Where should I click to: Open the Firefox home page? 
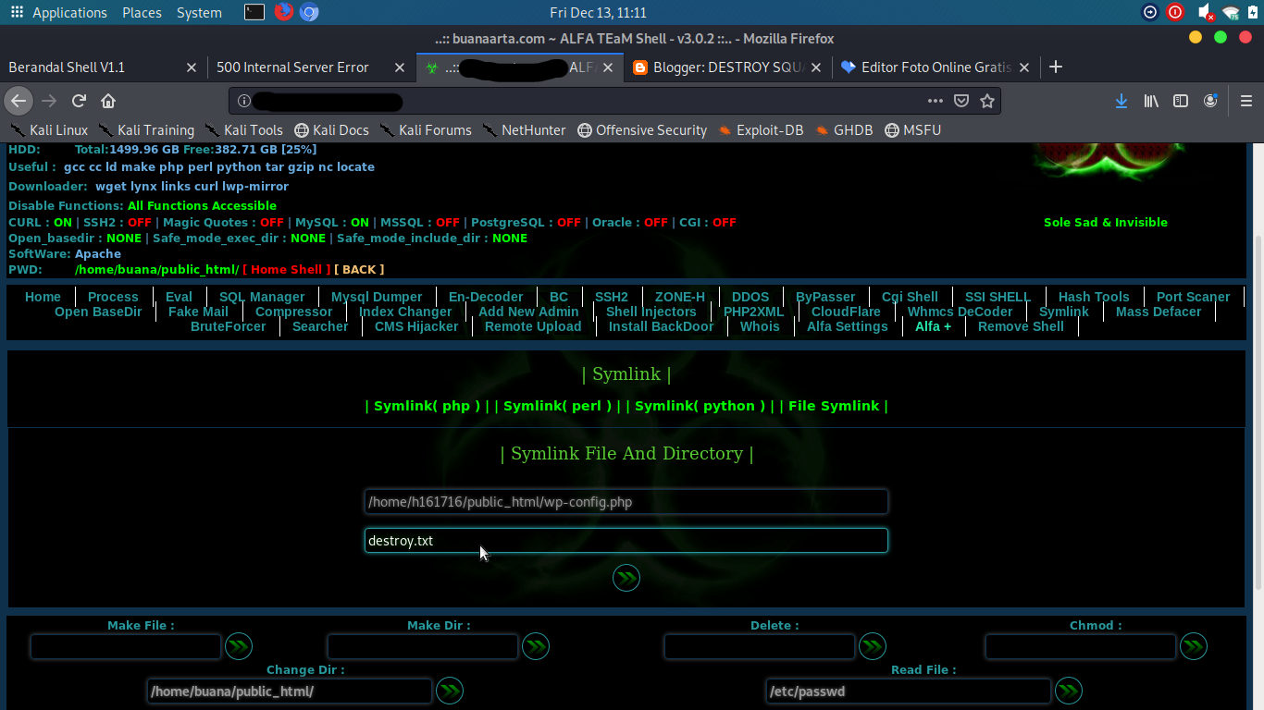pos(108,101)
